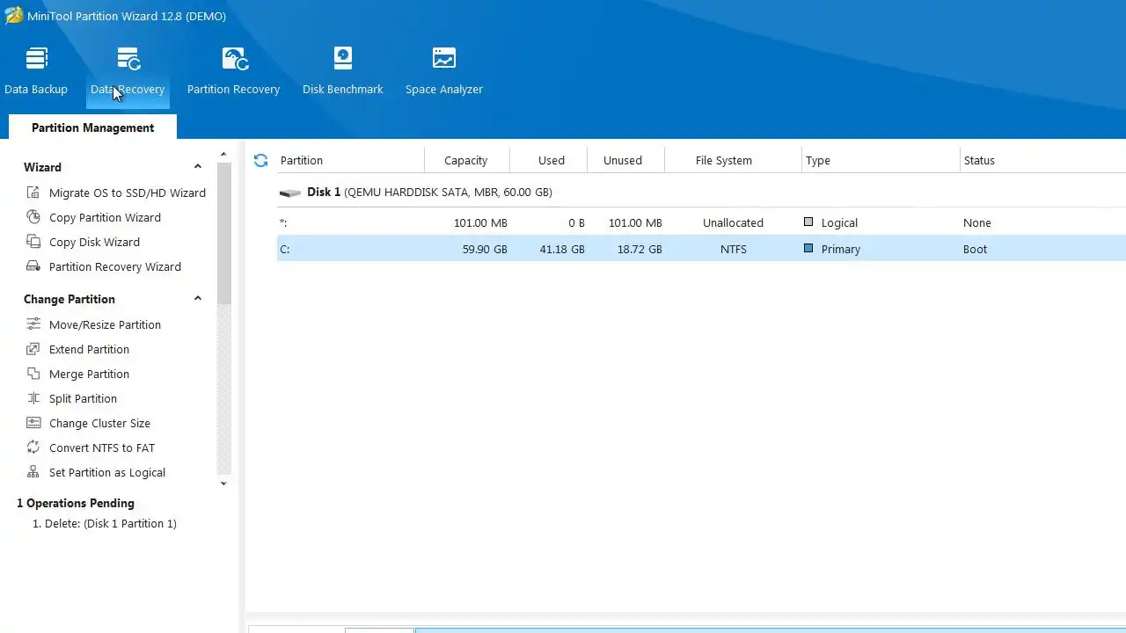Select the 'C:' partition row
The image size is (1126, 633).
(x=701, y=249)
